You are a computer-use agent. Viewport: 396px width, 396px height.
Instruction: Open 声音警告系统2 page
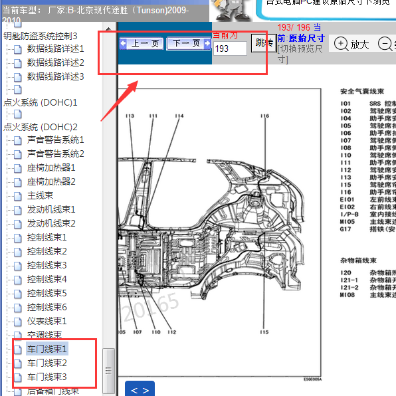tap(55, 153)
